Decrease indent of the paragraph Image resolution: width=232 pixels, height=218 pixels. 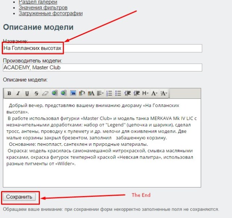coord(127,93)
